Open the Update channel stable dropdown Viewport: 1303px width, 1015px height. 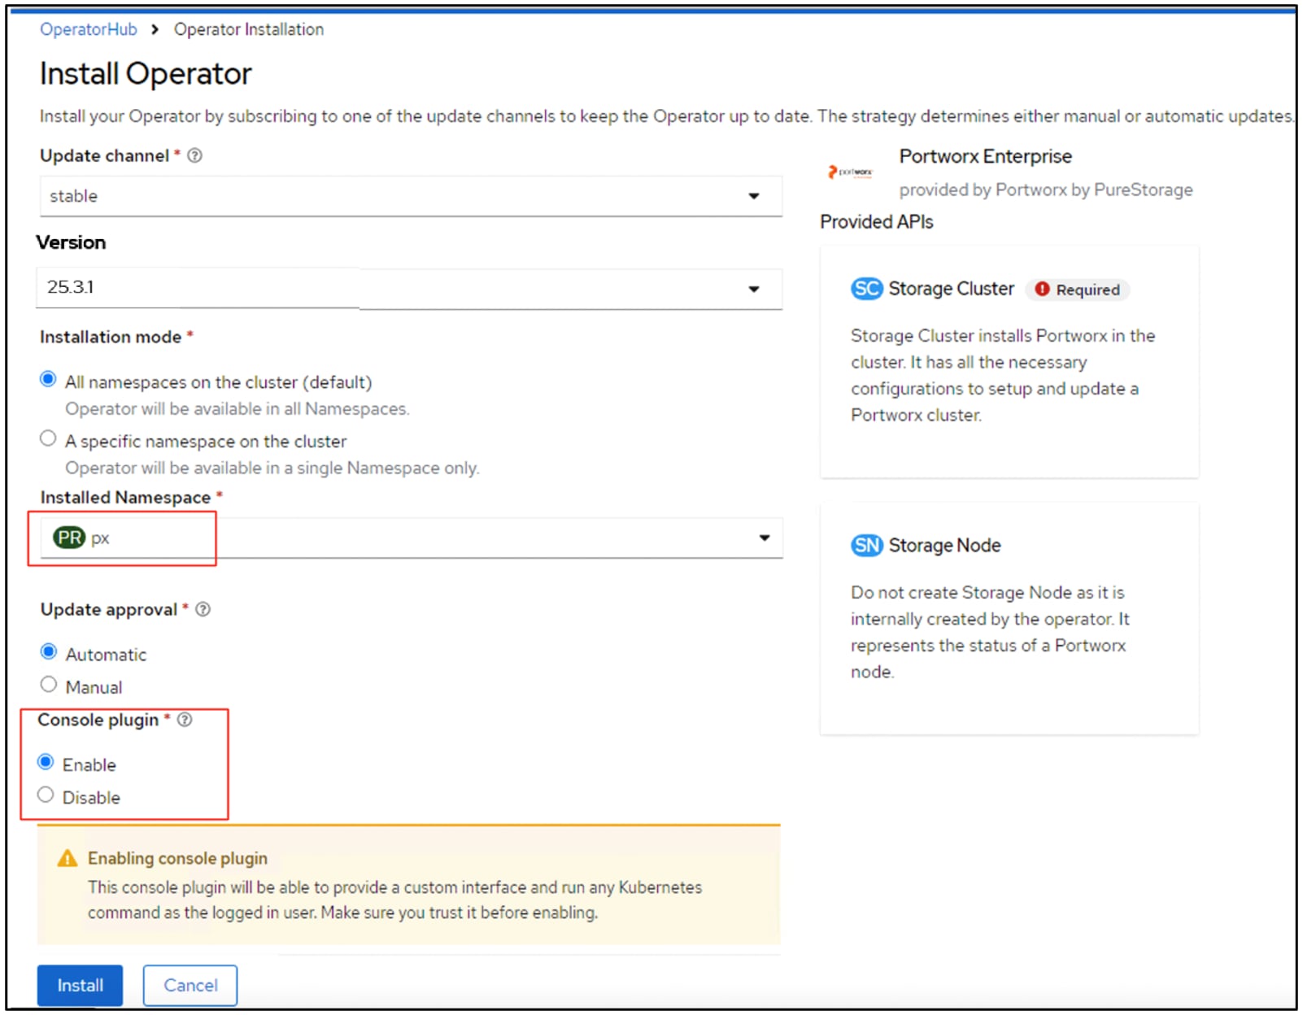411,196
